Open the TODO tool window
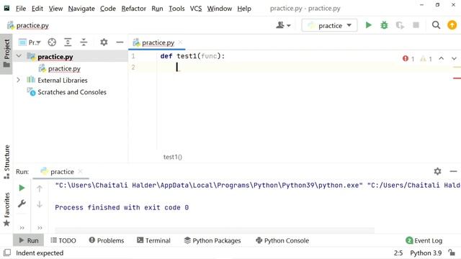The image size is (461, 259). (63, 240)
